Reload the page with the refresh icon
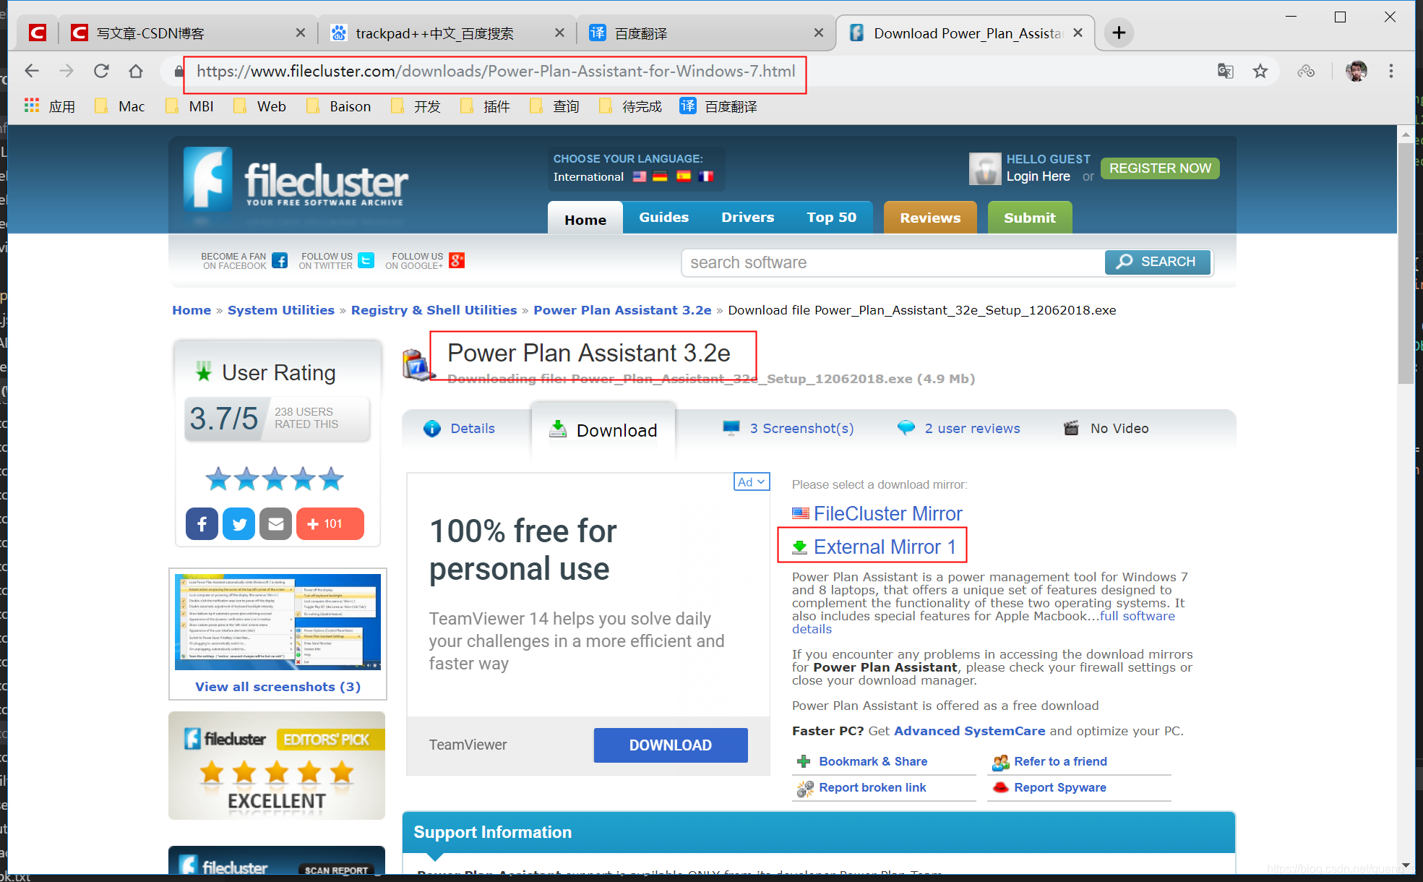 pyautogui.click(x=101, y=71)
